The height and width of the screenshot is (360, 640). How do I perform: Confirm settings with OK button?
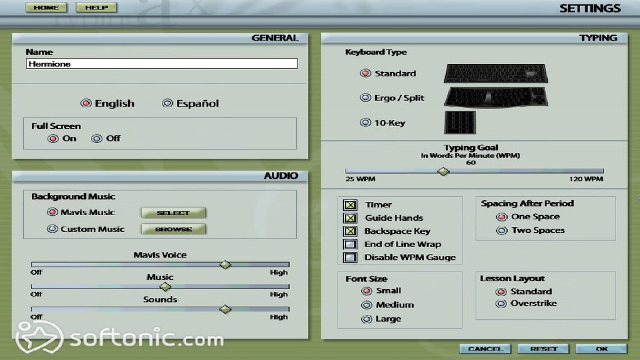[602, 349]
